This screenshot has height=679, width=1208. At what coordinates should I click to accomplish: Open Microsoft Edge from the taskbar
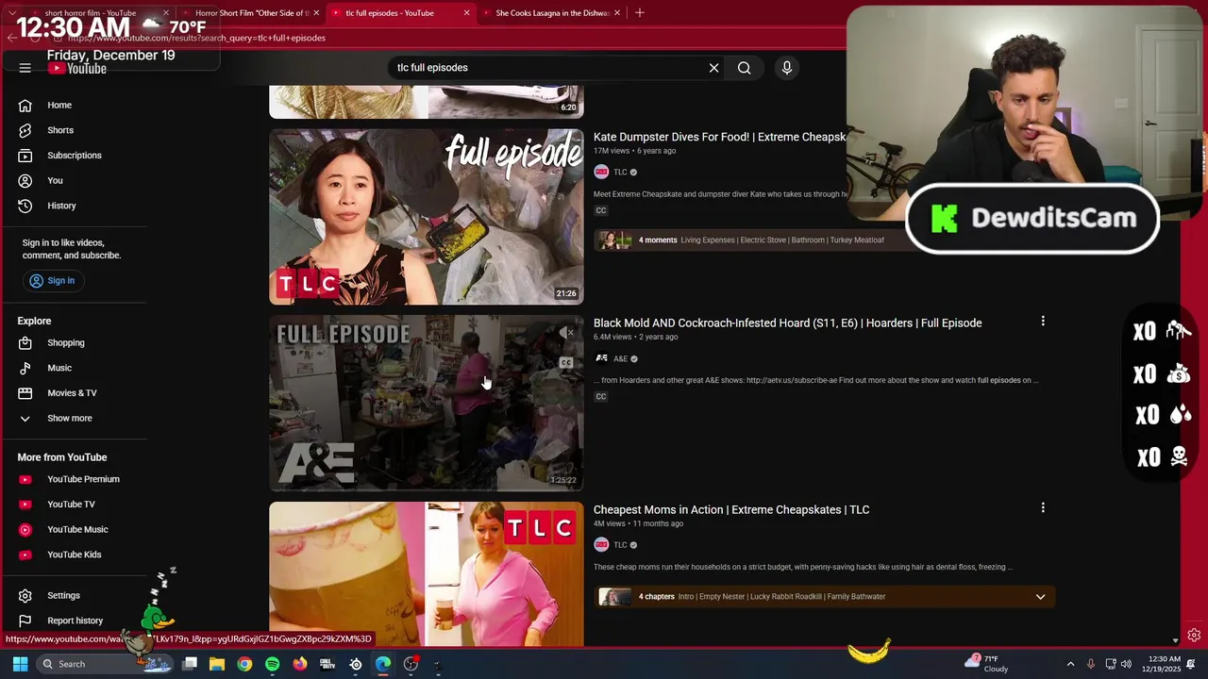383,664
